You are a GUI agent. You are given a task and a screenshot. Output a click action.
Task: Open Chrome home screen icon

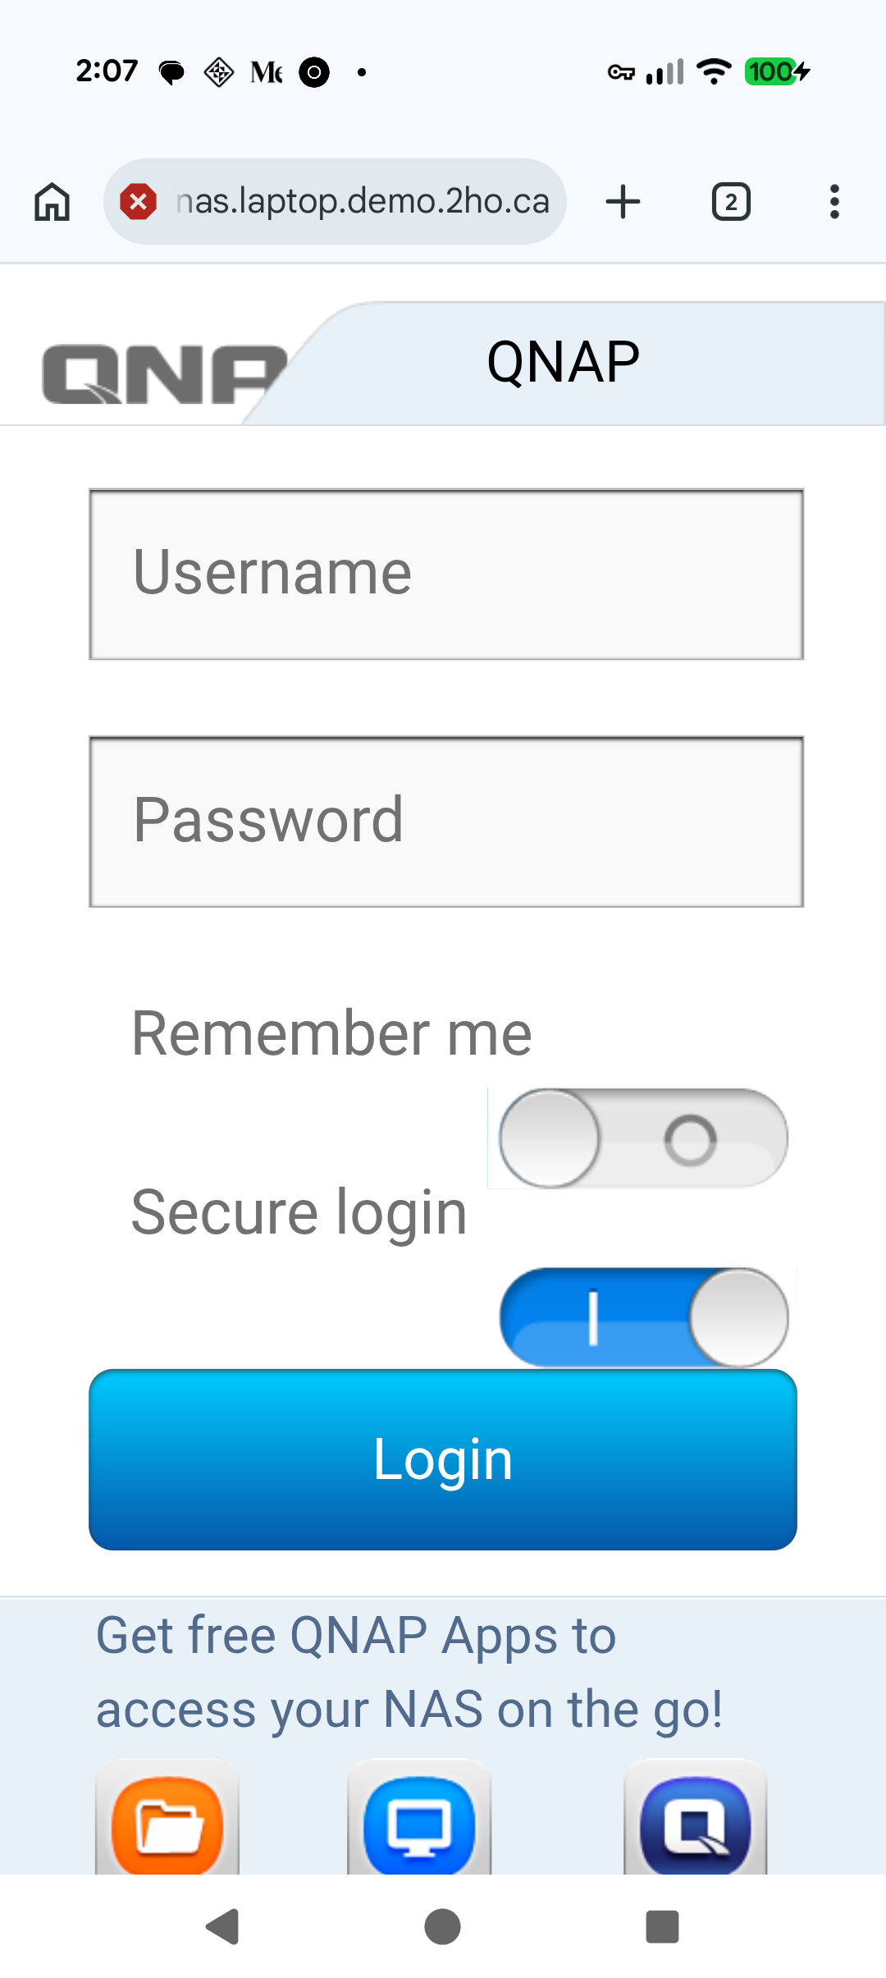click(51, 201)
